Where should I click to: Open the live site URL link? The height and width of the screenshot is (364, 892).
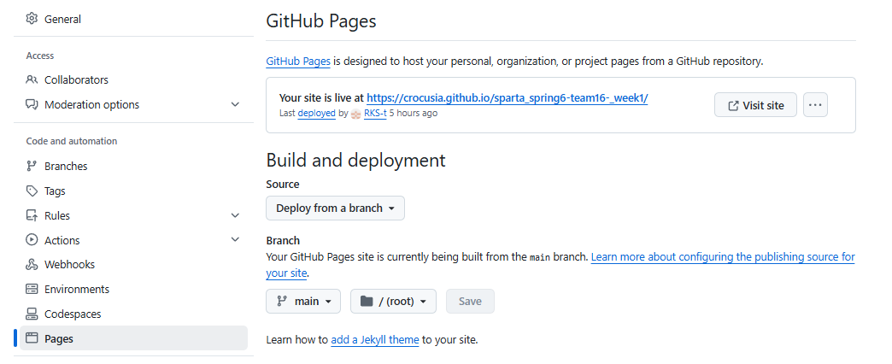pyautogui.click(x=508, y=97)
